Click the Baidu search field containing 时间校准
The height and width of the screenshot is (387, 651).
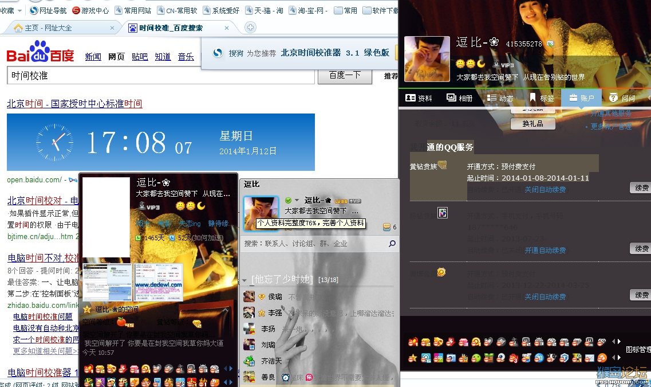(161, 76)
